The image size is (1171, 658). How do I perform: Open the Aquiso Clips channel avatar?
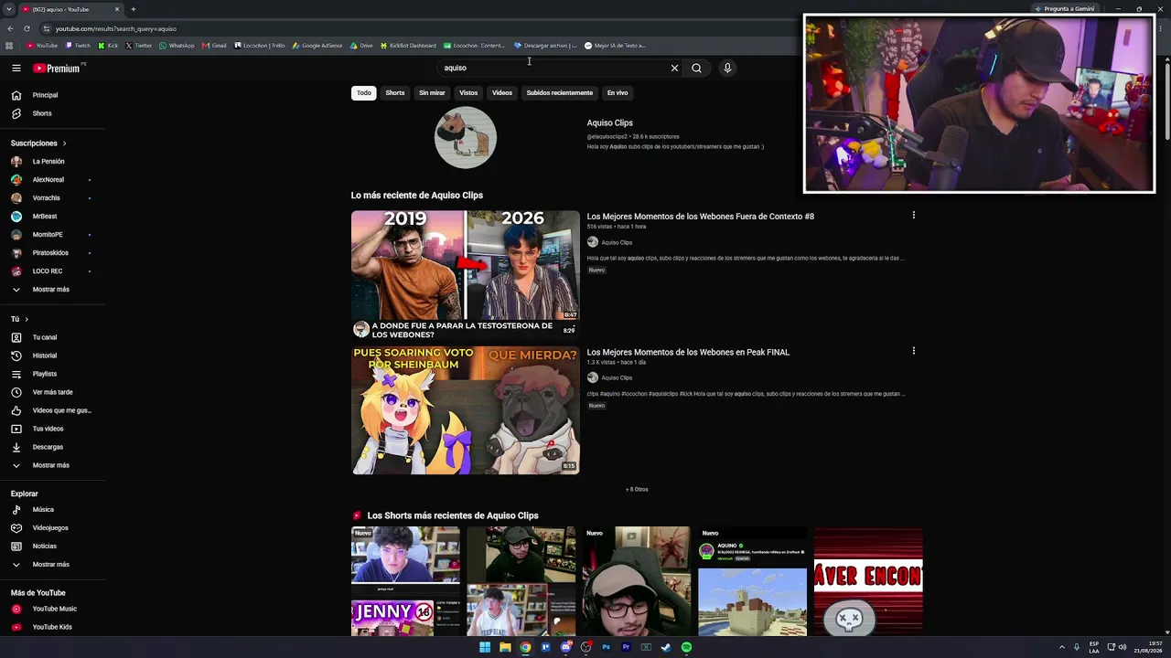tap(465, 138)
